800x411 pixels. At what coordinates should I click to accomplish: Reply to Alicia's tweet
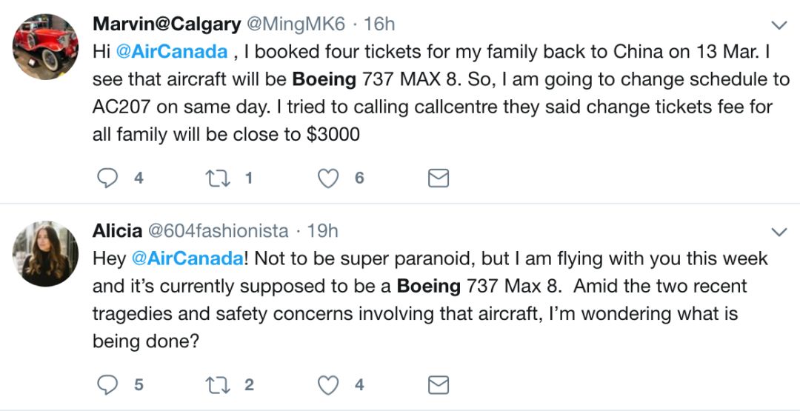tap(108, 385)
